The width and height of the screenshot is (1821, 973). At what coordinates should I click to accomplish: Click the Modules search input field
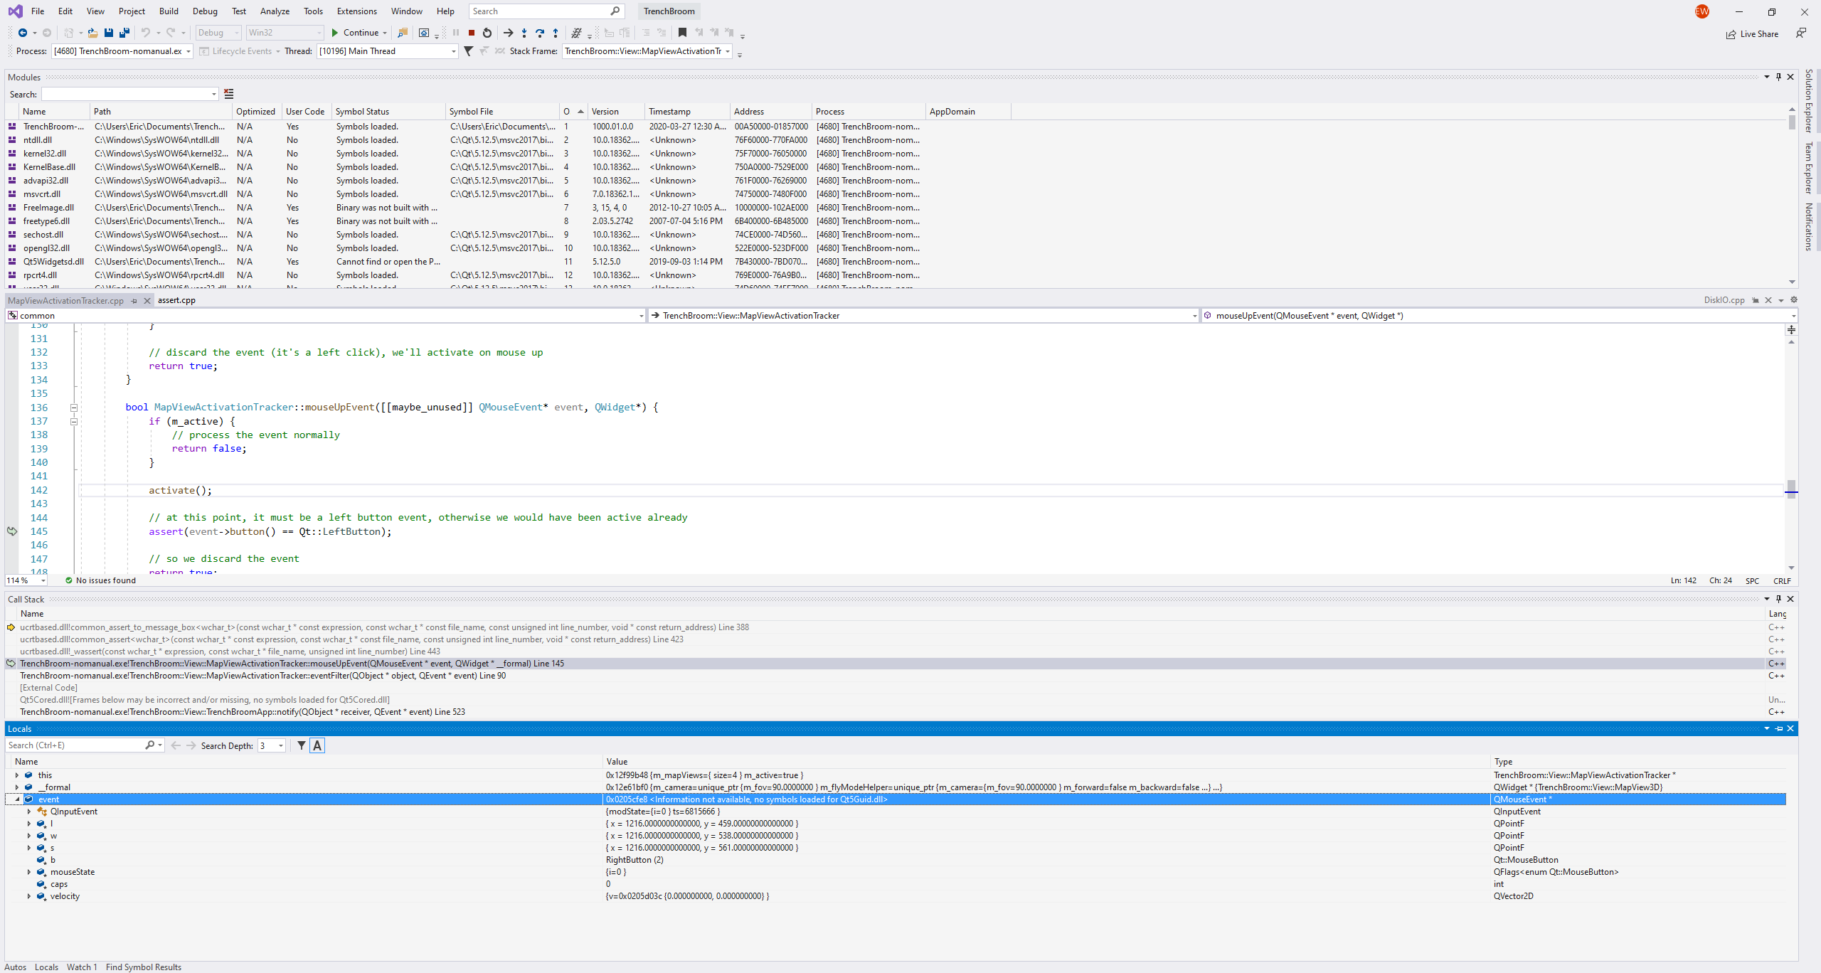129,94
